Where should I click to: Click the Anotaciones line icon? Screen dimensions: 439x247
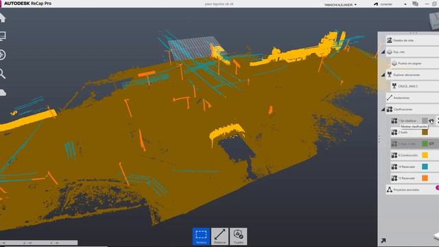click(x=390, y=97)
